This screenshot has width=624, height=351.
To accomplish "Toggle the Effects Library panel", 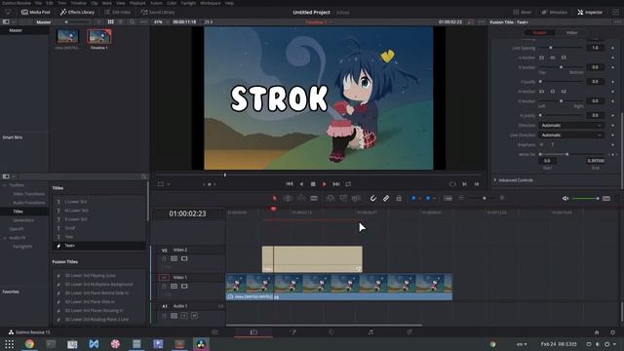I will [77, 13].
